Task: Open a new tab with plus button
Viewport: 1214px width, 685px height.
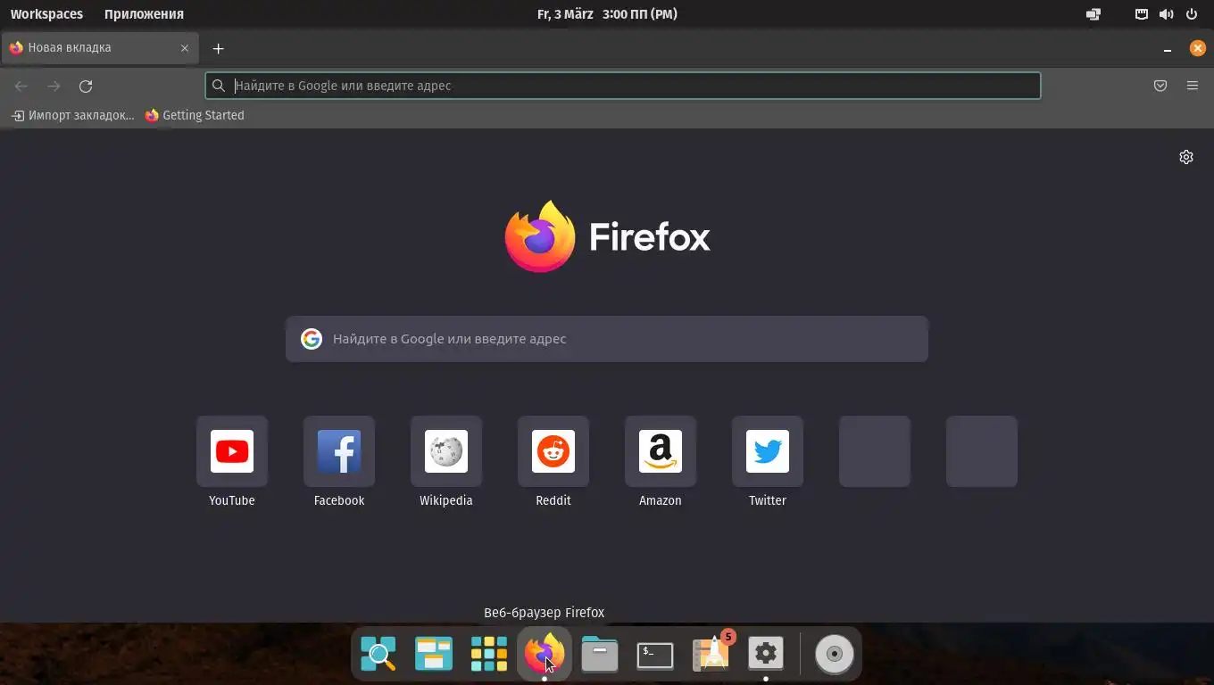Action: (x=218, y=48)
